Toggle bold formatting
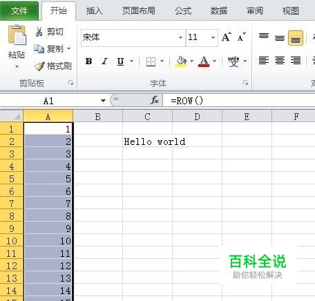The width and height of the screenshot is (315, 301). pyautogui.click(x=88, y=61)
